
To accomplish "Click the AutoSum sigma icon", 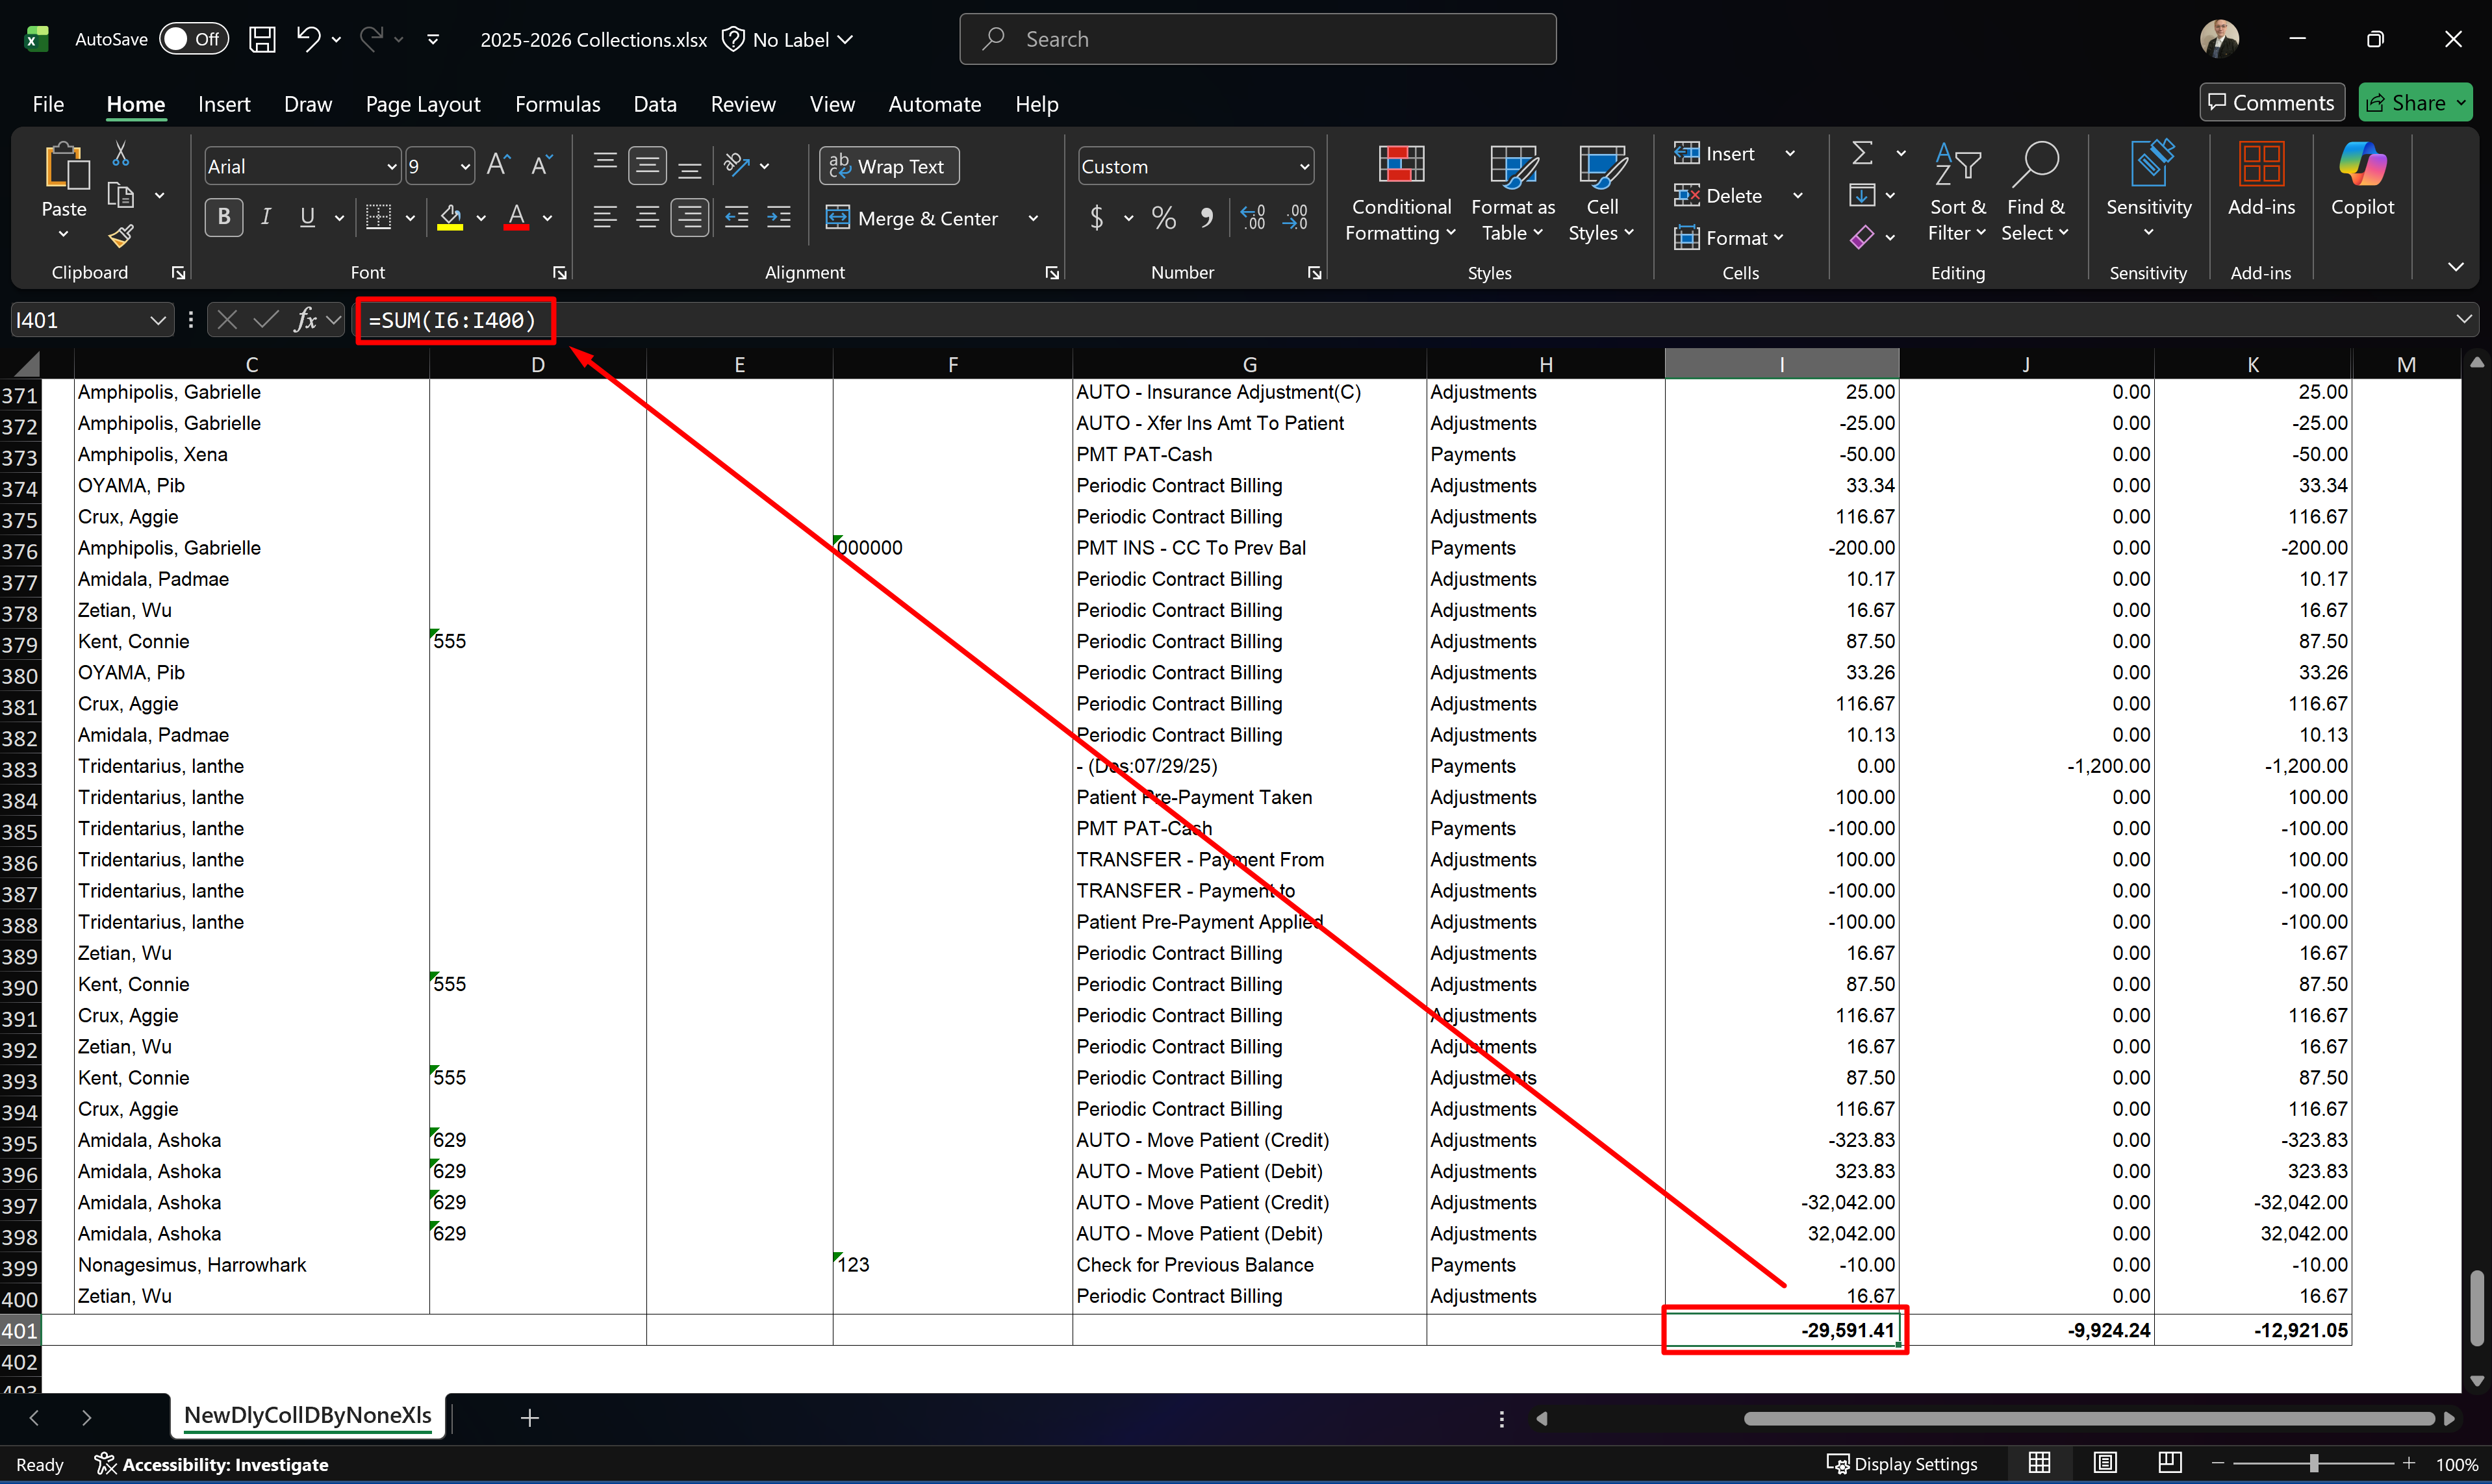I will 1862,153.
